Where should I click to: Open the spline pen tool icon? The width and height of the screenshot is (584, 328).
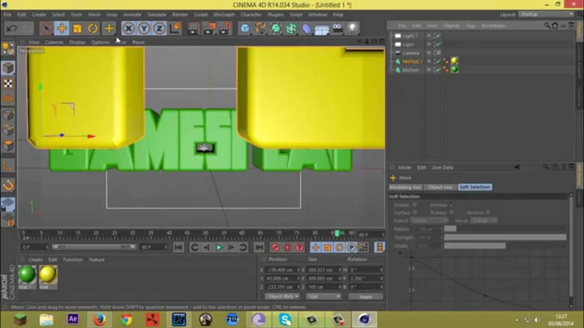point(260,29)
